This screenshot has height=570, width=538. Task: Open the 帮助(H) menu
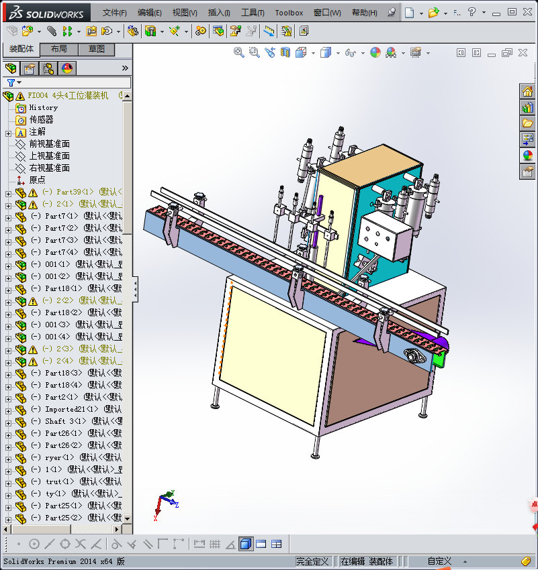tap(364, 13)
